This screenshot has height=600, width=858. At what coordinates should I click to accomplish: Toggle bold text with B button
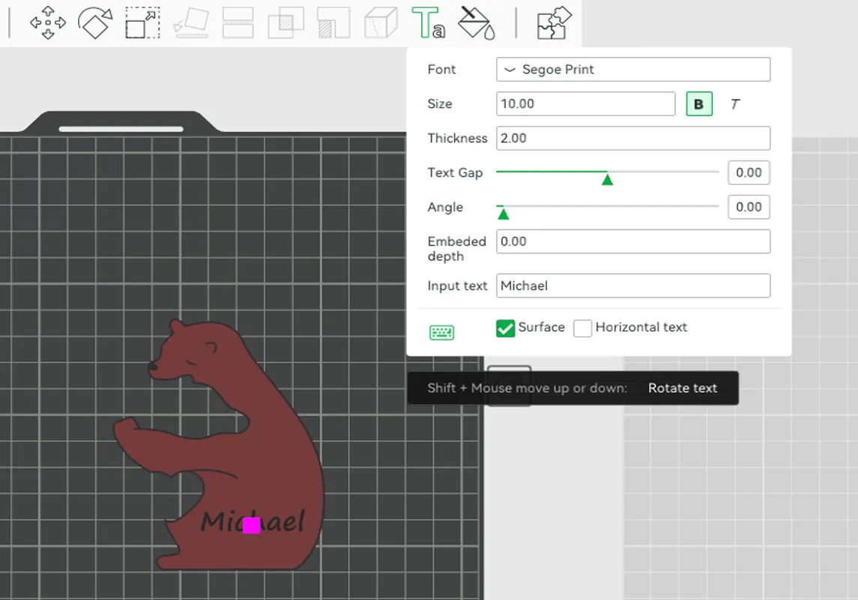click(x=699, y=104)
